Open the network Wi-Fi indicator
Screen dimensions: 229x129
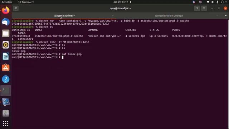[x=208, y=2]
